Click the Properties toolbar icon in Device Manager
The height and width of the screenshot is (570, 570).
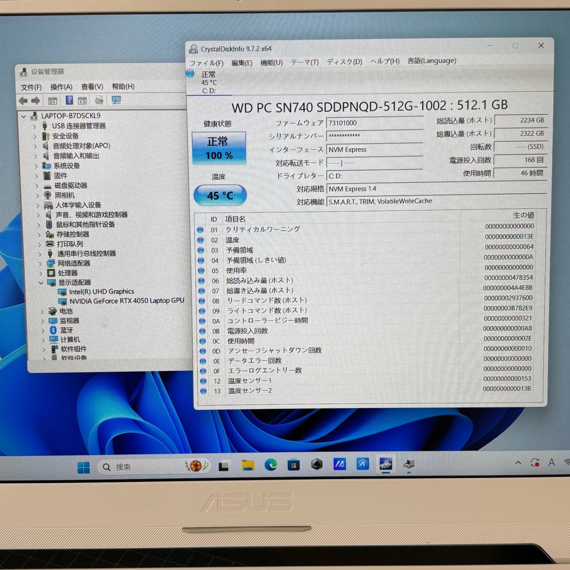[52, 101]
